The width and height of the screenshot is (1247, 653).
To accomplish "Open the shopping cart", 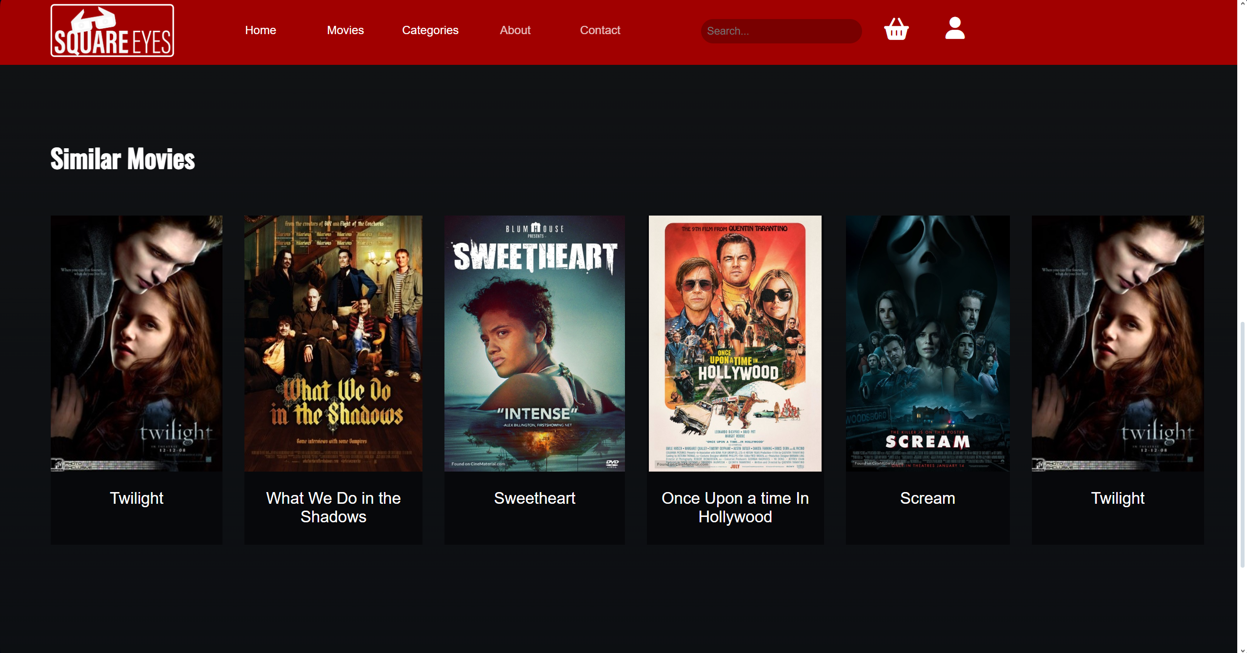I will point(897,30).
